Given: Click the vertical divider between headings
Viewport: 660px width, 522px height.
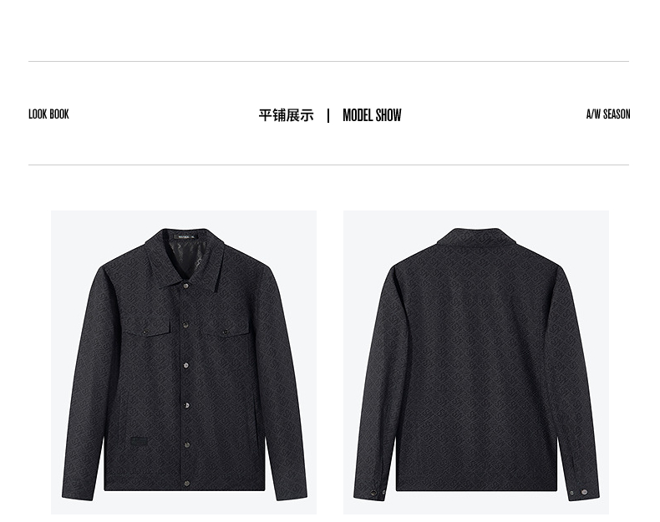Looking at the screenshot, I should 328,115.
